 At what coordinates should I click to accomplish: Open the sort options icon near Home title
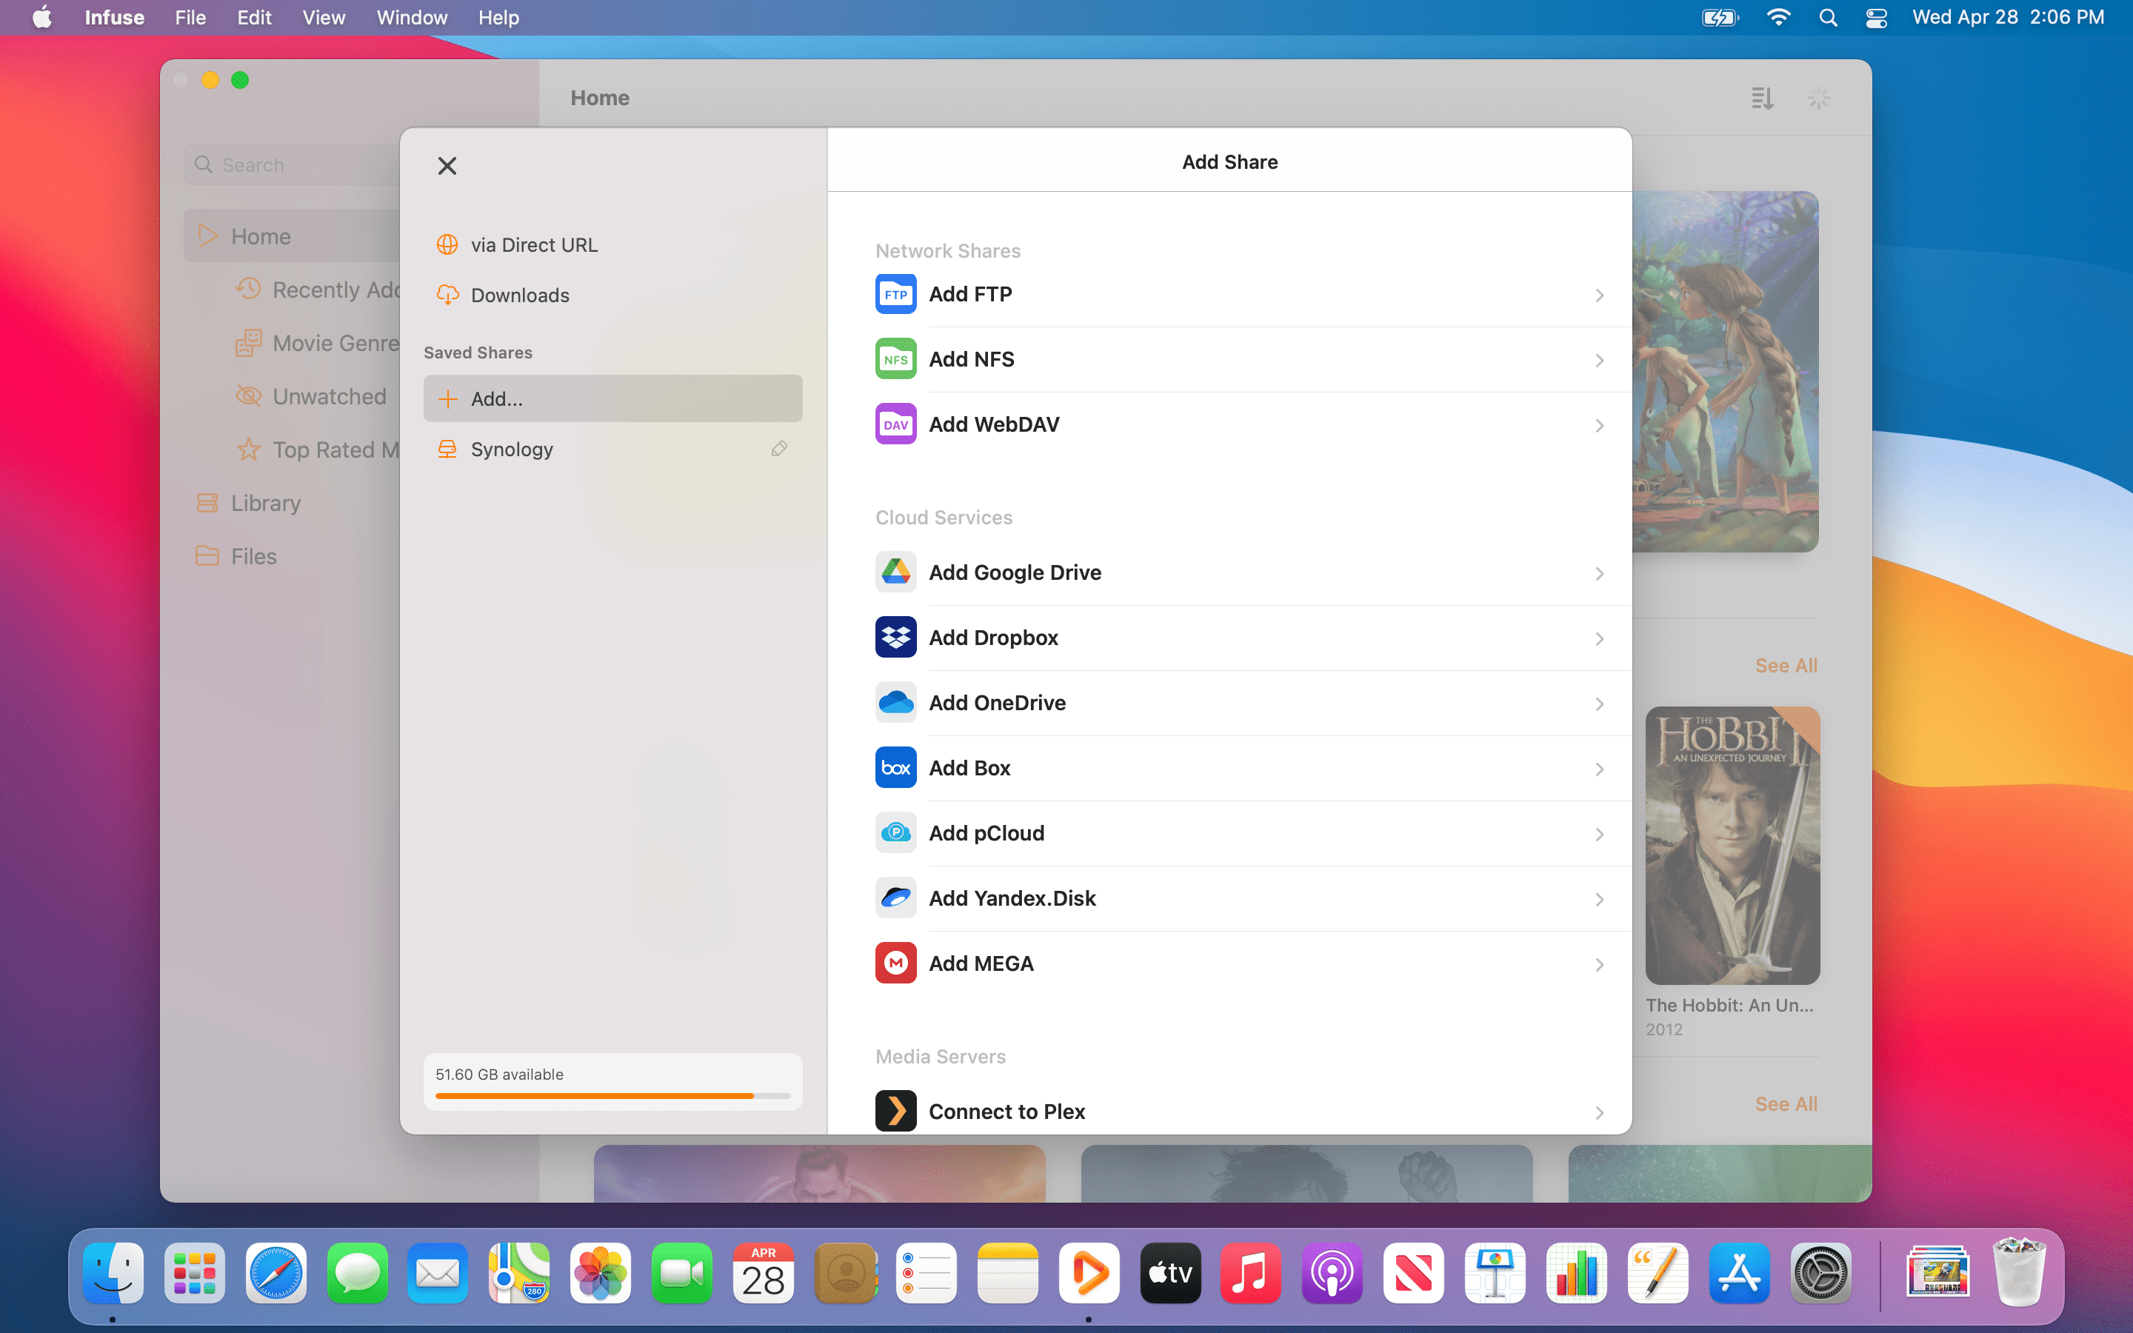pyautogui.click(x=1763, y=98)
